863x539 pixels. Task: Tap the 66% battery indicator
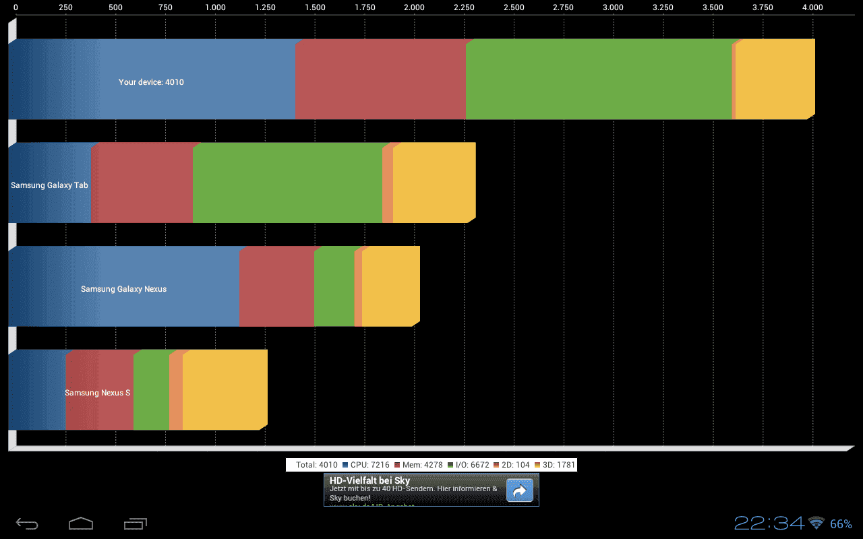pos(841,524)
